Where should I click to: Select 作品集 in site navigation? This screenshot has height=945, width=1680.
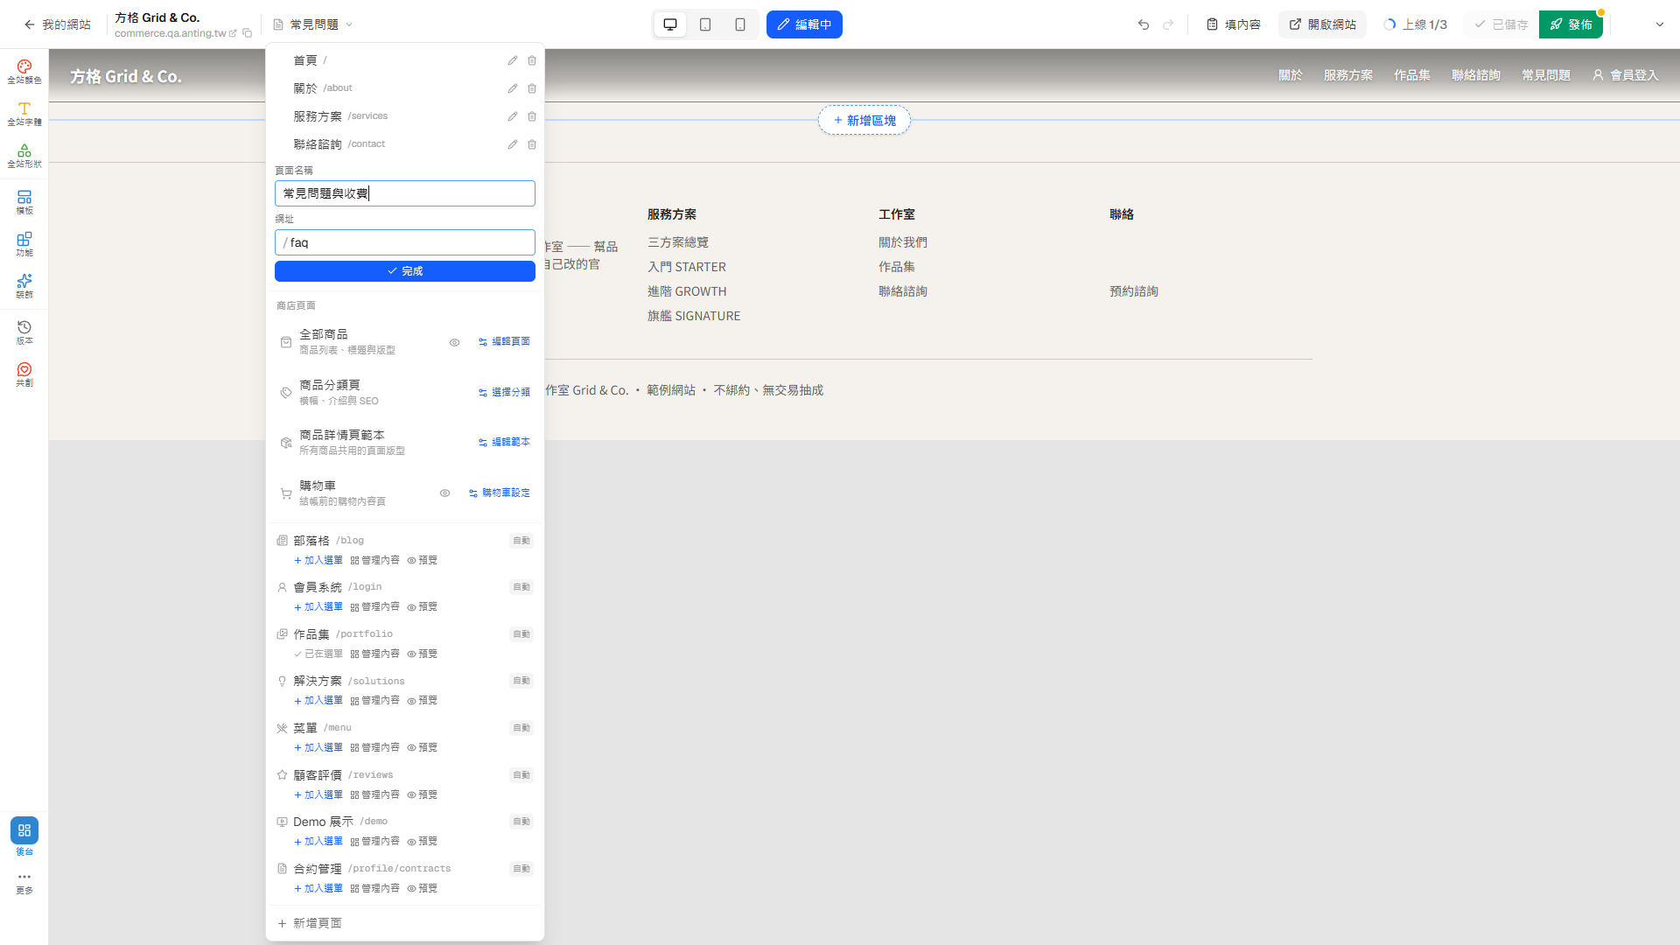[x=1412, y=75]
